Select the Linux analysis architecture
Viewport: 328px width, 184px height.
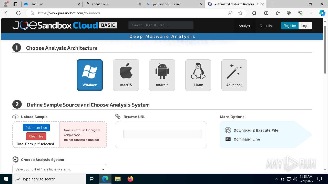(198, 75)
